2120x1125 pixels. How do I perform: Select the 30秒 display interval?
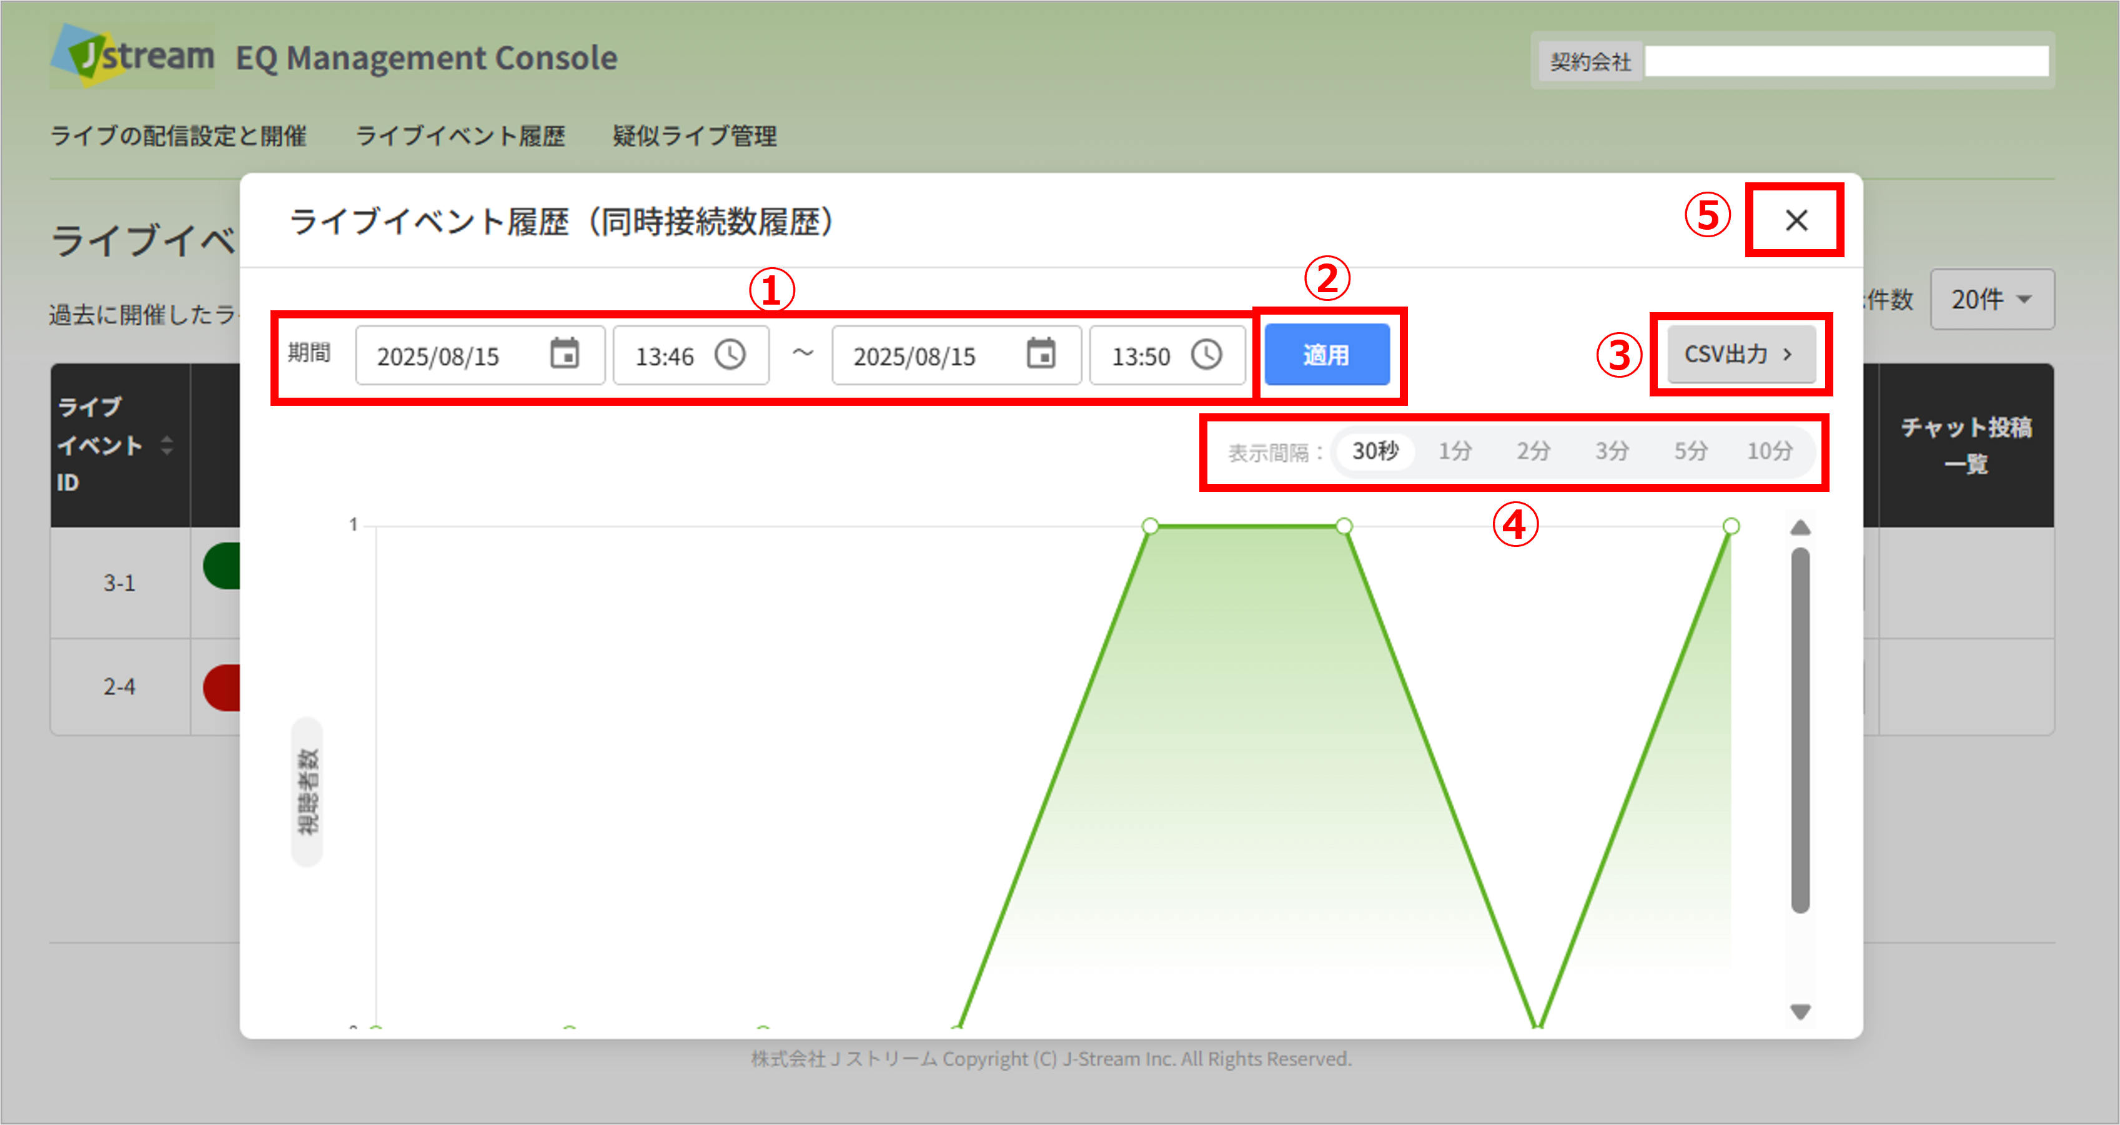[1375, 451]
